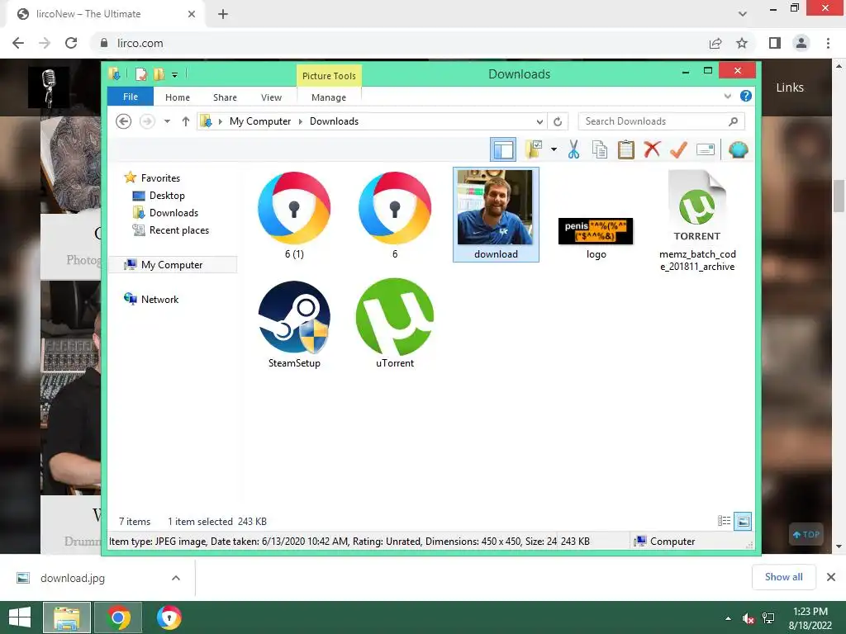Toggle the preview pane toolbar button
Viewport: 846px width, 634px height.
tap(503, 150)
